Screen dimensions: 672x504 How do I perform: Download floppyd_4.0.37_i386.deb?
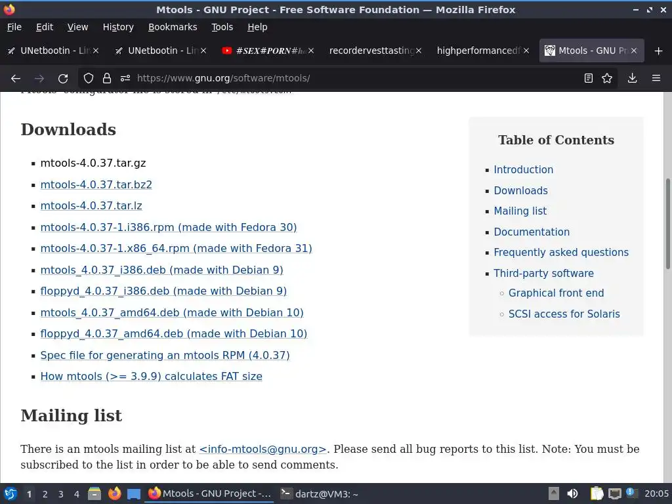163,291
